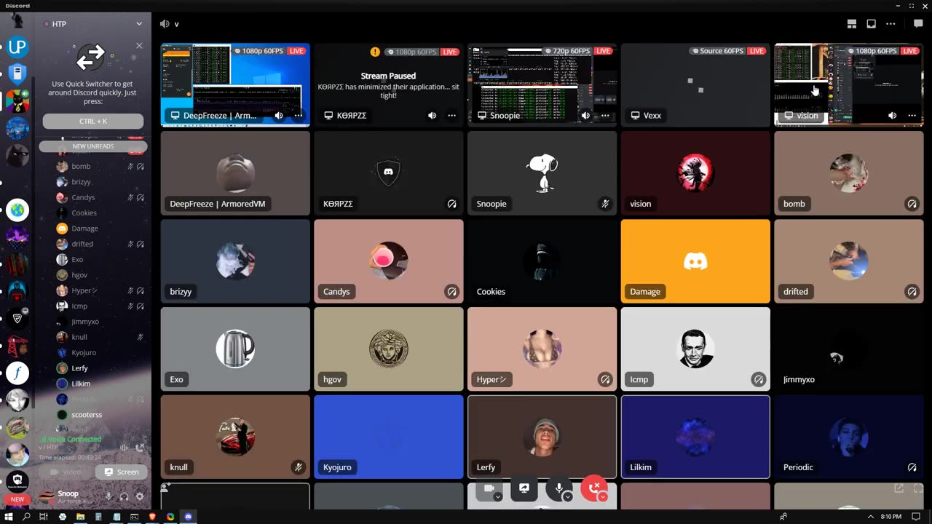Hang up with red disconnect button
Screen dimensions: 932x524
point(594,488)
